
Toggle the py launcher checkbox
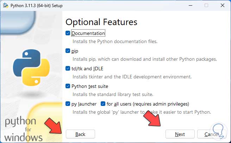point(68,104)
